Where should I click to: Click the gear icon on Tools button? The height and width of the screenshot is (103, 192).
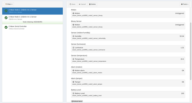(x=182, y=4)
